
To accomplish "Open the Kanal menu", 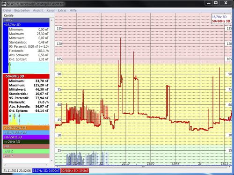I will 51,10.
